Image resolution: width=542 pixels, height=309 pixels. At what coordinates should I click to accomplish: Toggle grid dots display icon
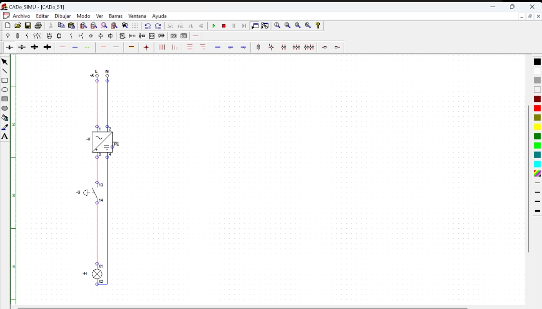pyautogui.click(x=135, y=26)
